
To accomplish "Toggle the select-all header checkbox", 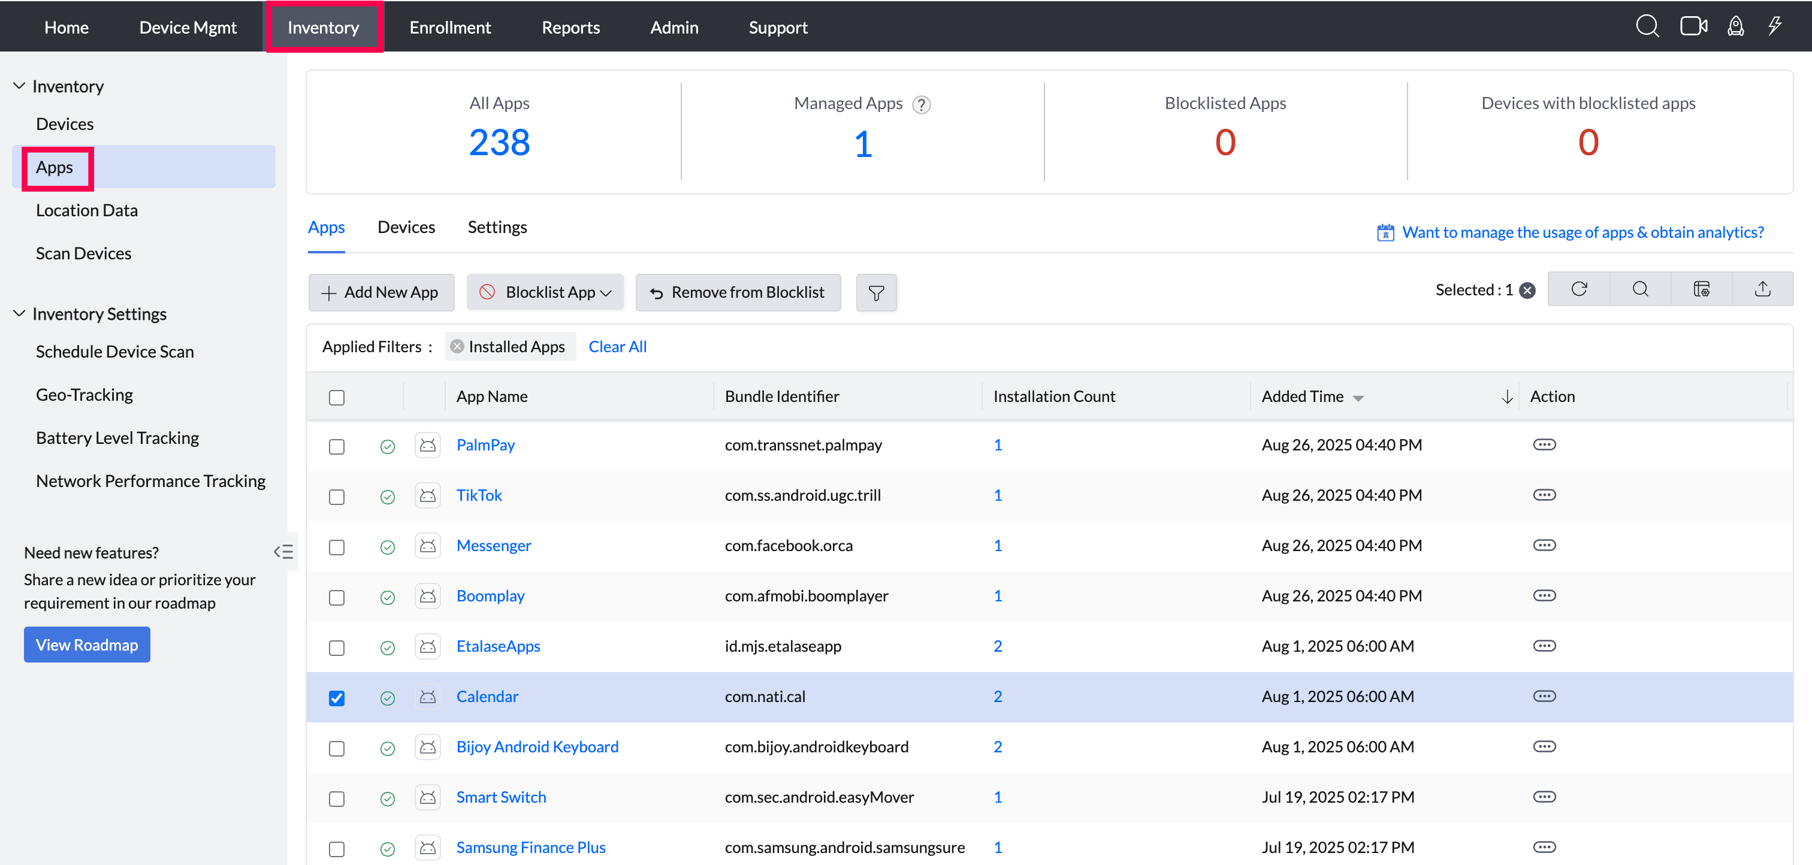I will click(337, 397).
